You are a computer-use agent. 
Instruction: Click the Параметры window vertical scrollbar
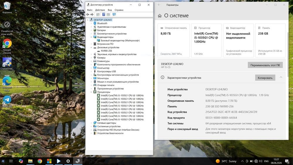[288, 54]
